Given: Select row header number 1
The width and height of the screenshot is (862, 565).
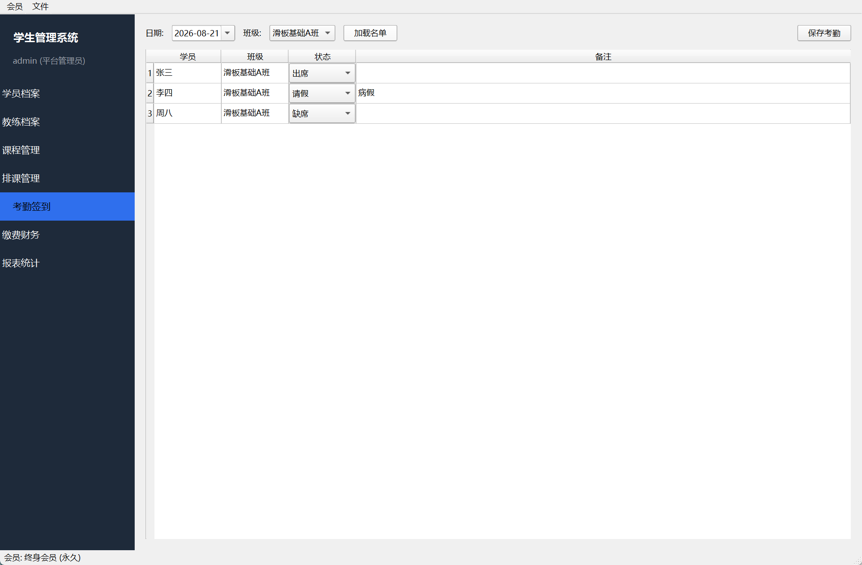Looking at the screenshot, I should [150, 73].
